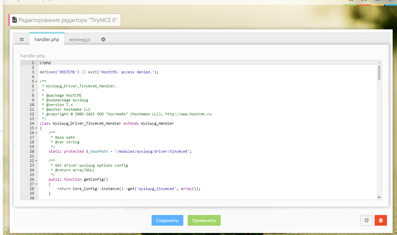Click the red trash delete button
Image resolution: width=397 pixels, height=235 pixels.
point(381,220)
